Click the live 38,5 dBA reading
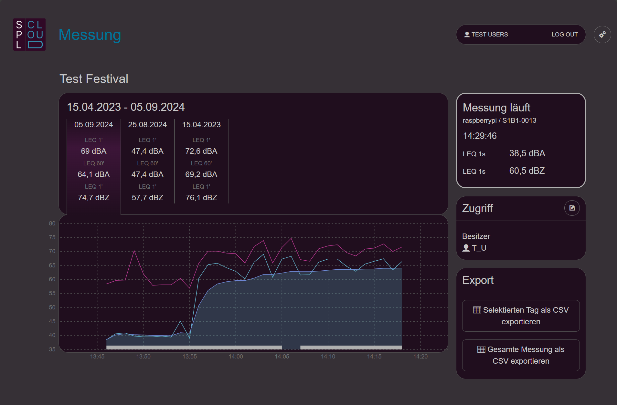 [527, 153]
